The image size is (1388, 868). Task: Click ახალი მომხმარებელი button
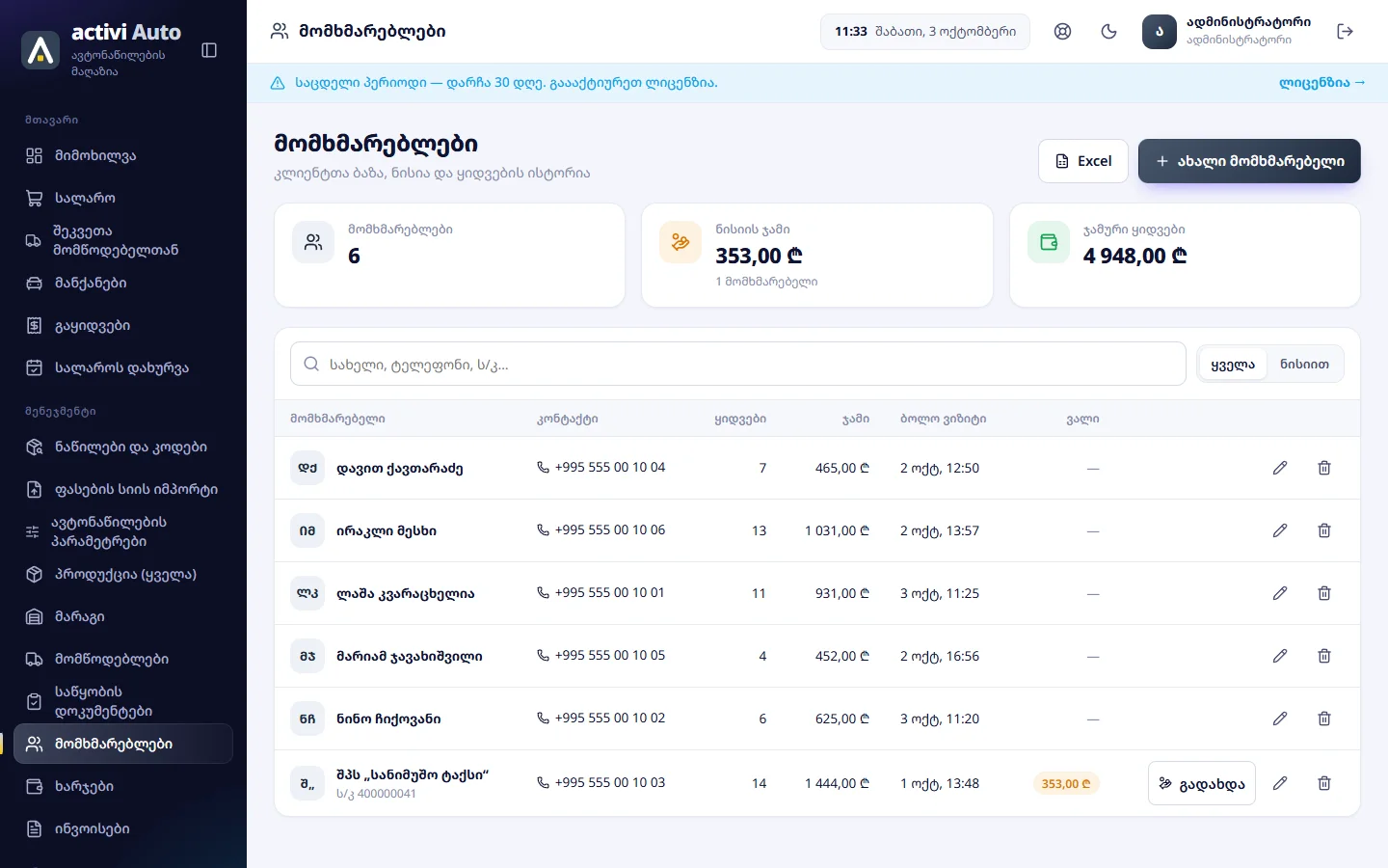click(x=1249, y=161)
